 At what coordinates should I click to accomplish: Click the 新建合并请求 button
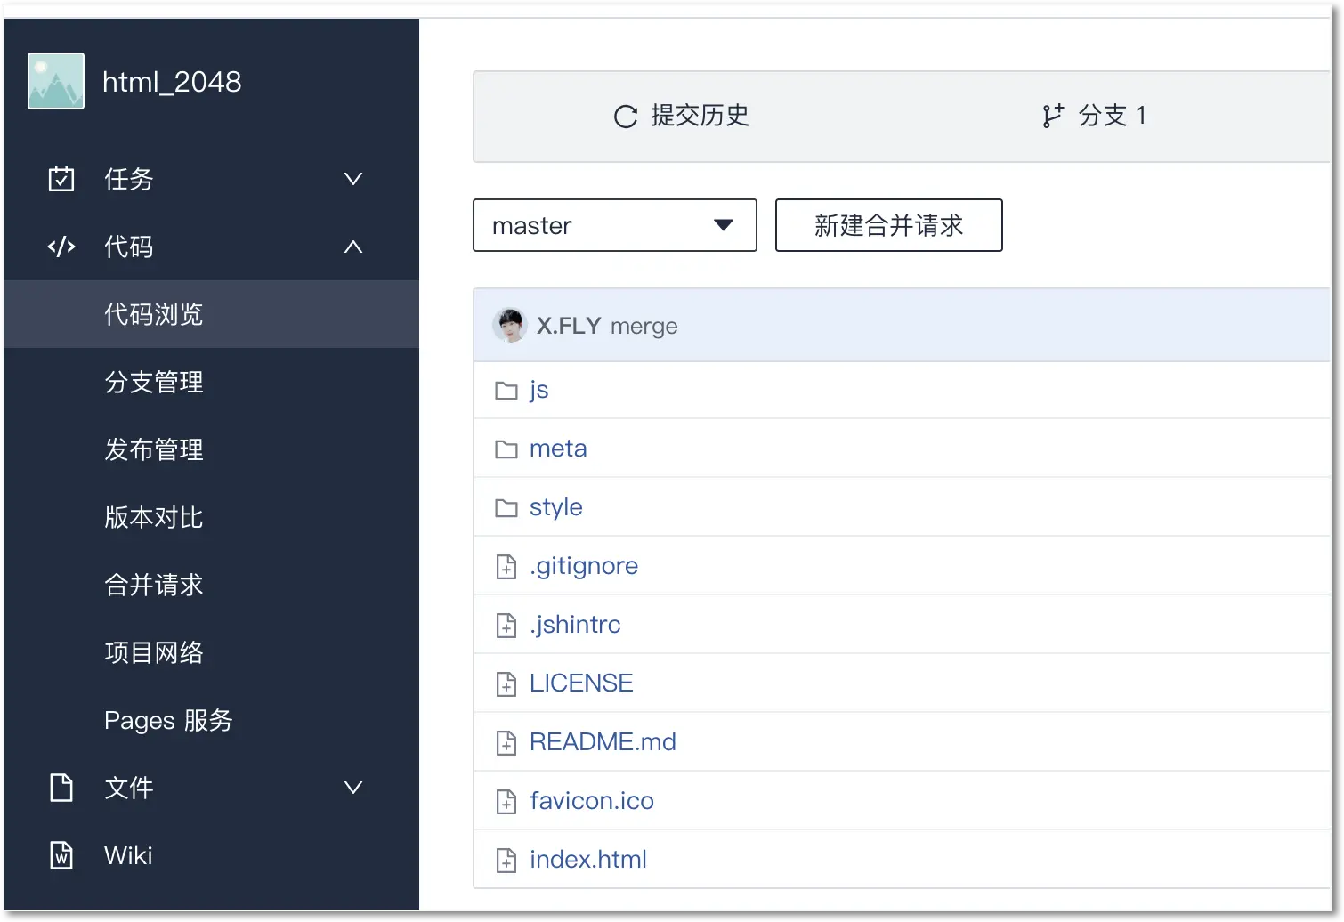(x=887, y=225)
